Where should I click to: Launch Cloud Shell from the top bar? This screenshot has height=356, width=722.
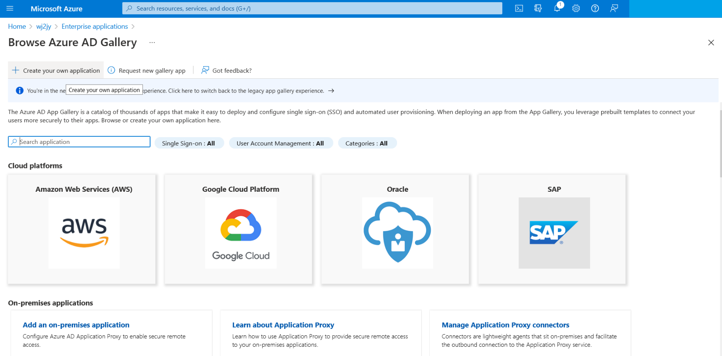519,8
